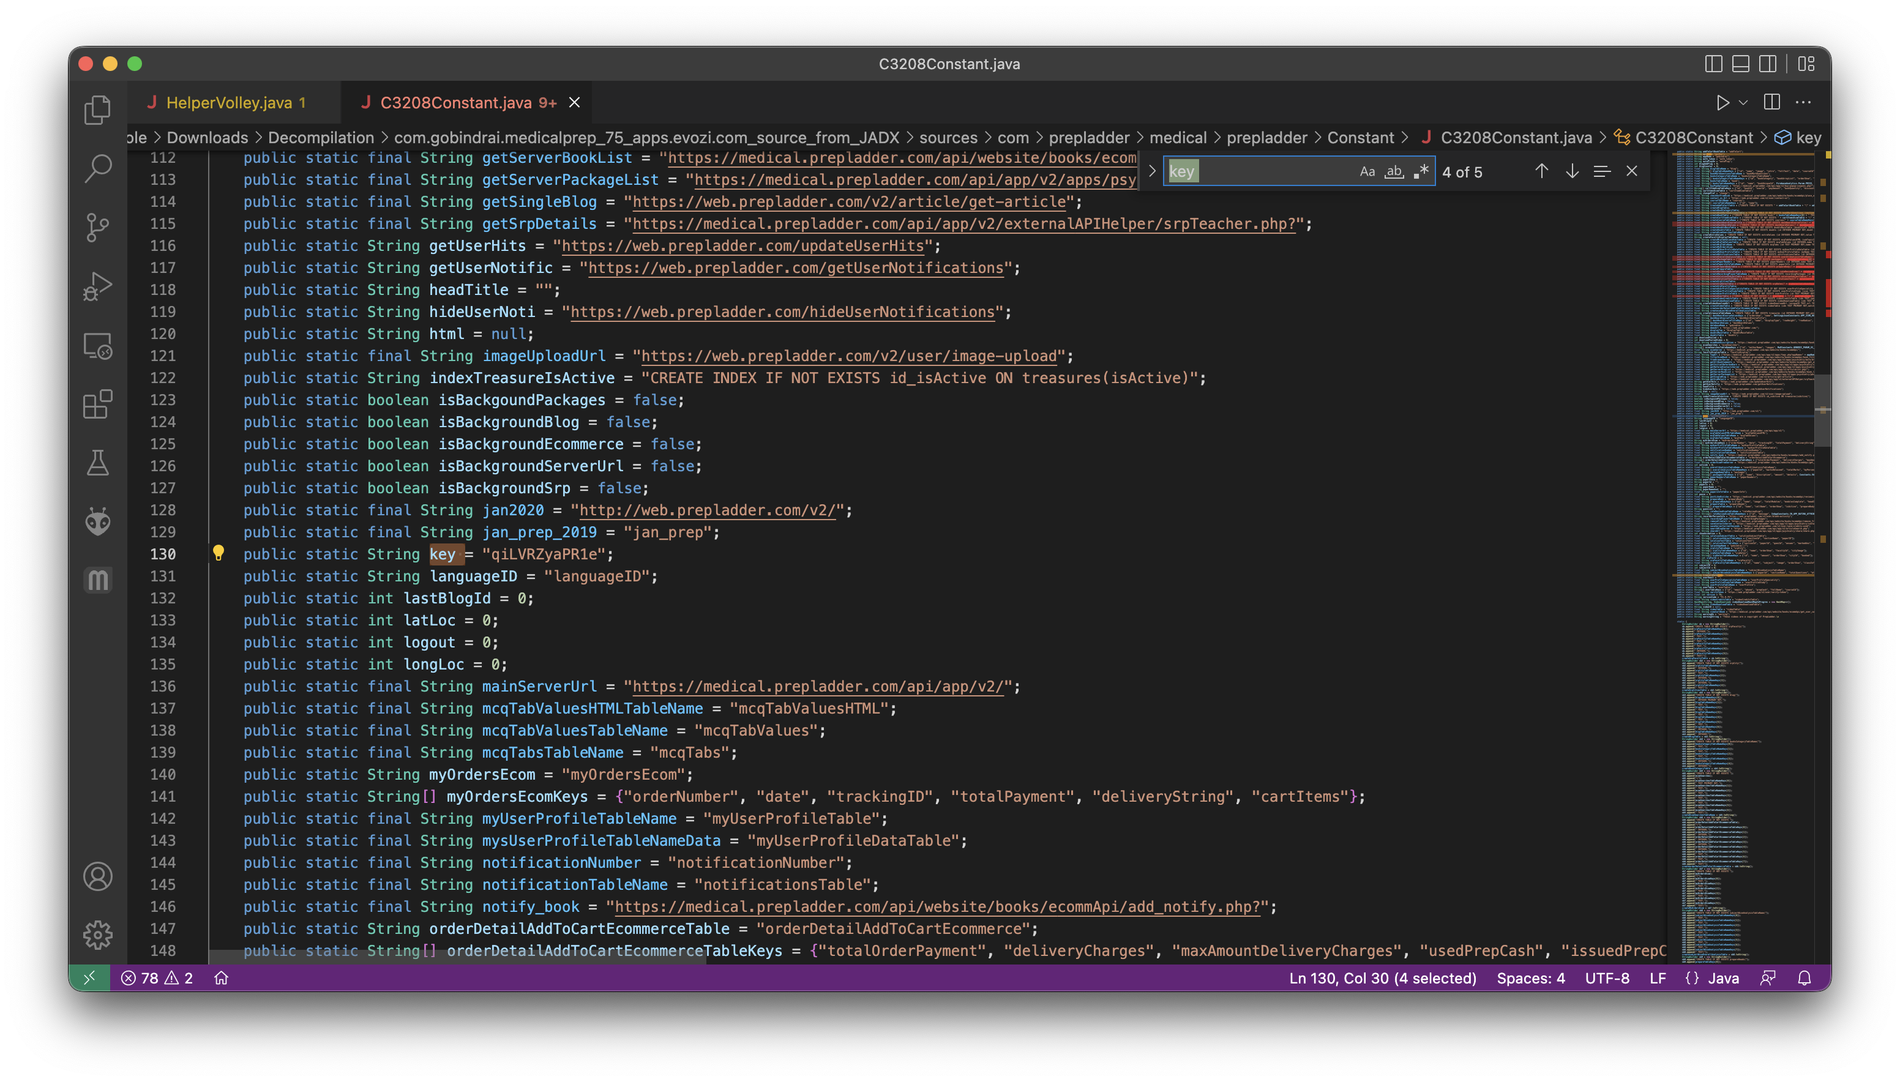The width and height of the screenshot is (1900, 1082).
Task: Toggle Match Case in find widget
Action: click(x=1367, y=171)
